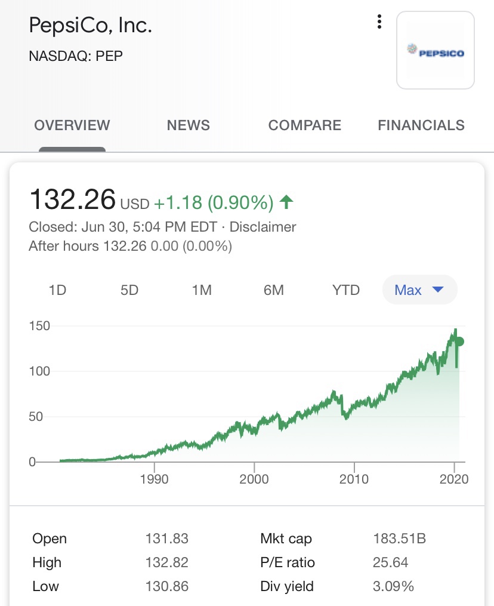
Task: Show the 6M chart range
Action: pyautogui.click(x=274, y=290)
